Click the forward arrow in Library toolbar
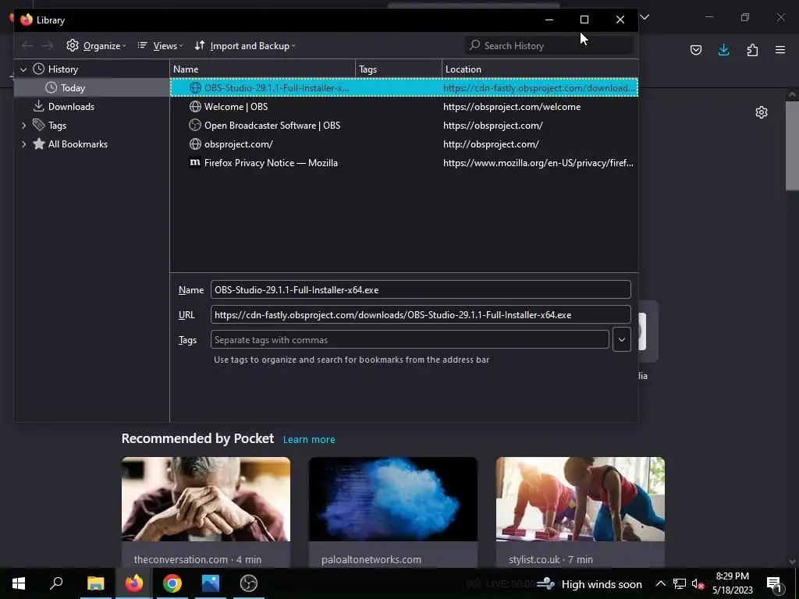 pyautogui.click(x=48, y=46)
